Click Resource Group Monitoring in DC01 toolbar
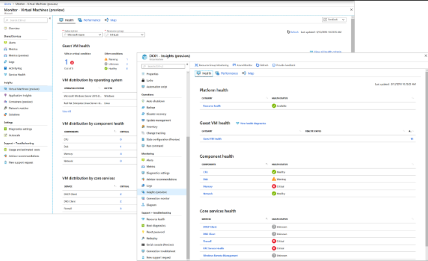Screen dimensions: 428x261 click(x=211, y=66)
